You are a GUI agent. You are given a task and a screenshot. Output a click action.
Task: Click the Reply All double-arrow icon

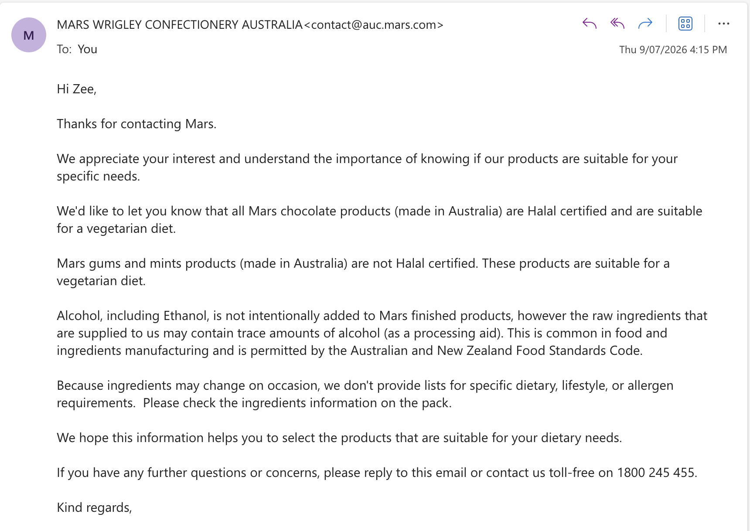pos(617,24)
